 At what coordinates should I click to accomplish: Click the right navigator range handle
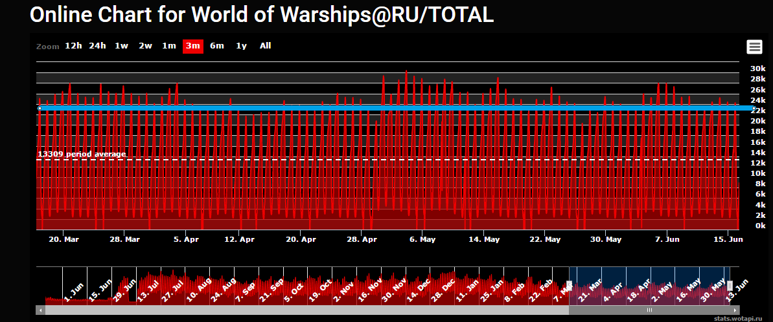tap(730, 286)
